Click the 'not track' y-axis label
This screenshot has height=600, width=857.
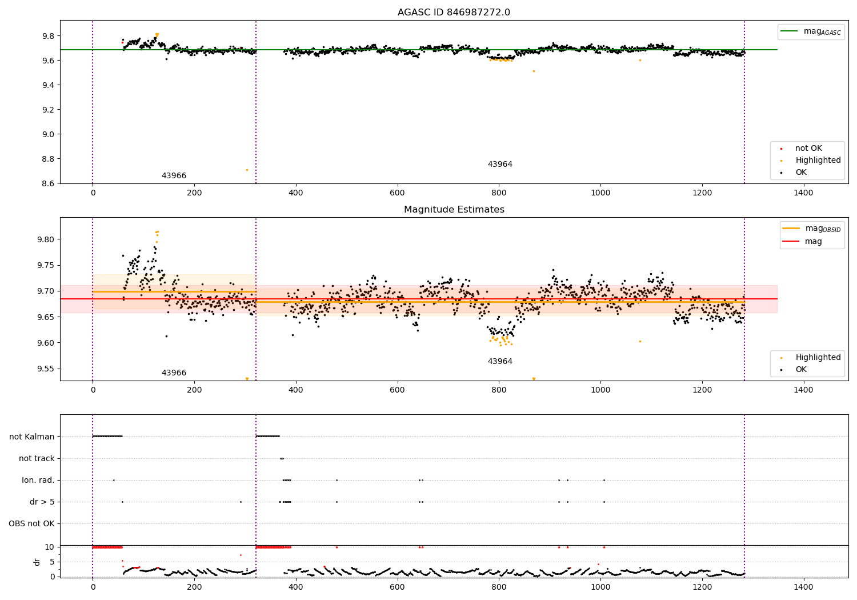37,458
